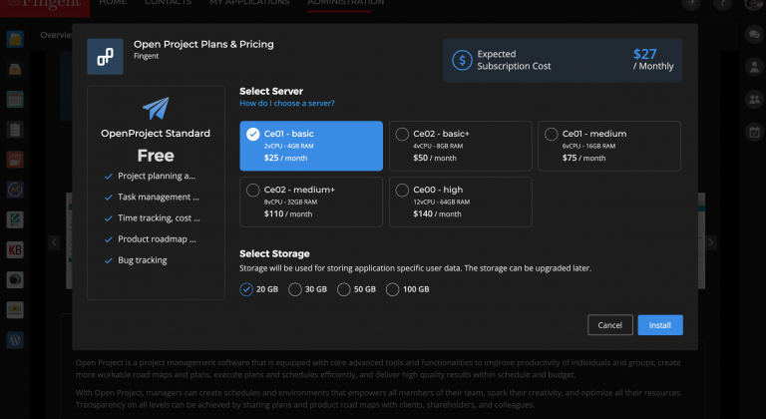Go to the MY APPLICATIONS tab

[249, 3]
